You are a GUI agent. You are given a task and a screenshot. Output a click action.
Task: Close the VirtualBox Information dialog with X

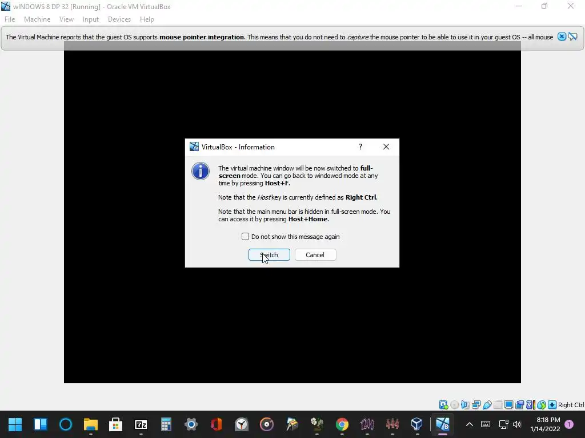[x=386, y=147]
